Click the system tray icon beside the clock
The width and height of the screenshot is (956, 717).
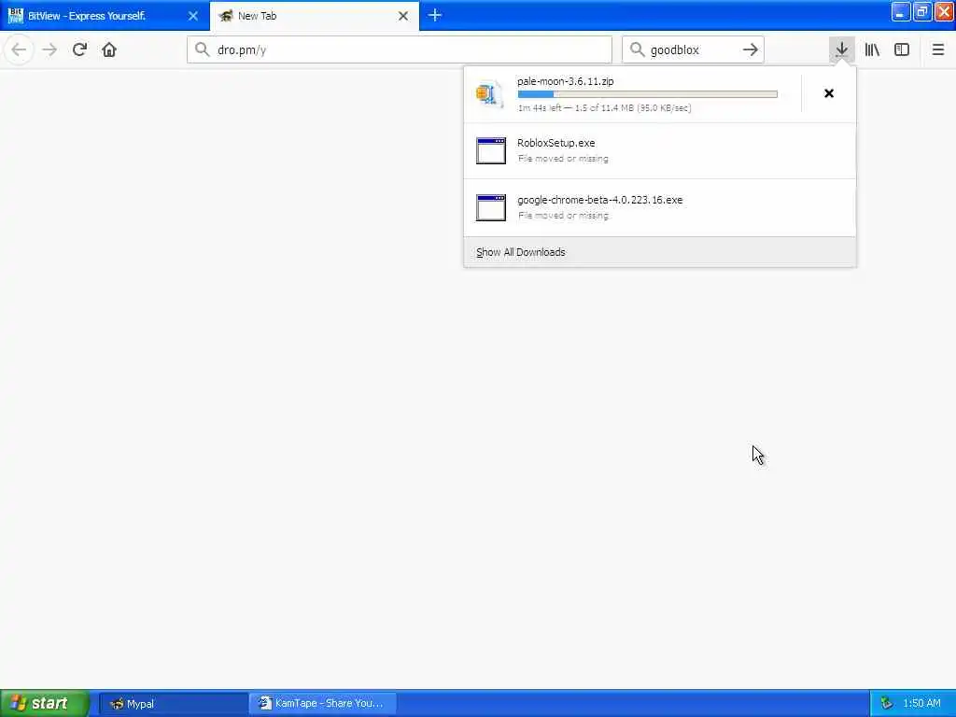887,703
